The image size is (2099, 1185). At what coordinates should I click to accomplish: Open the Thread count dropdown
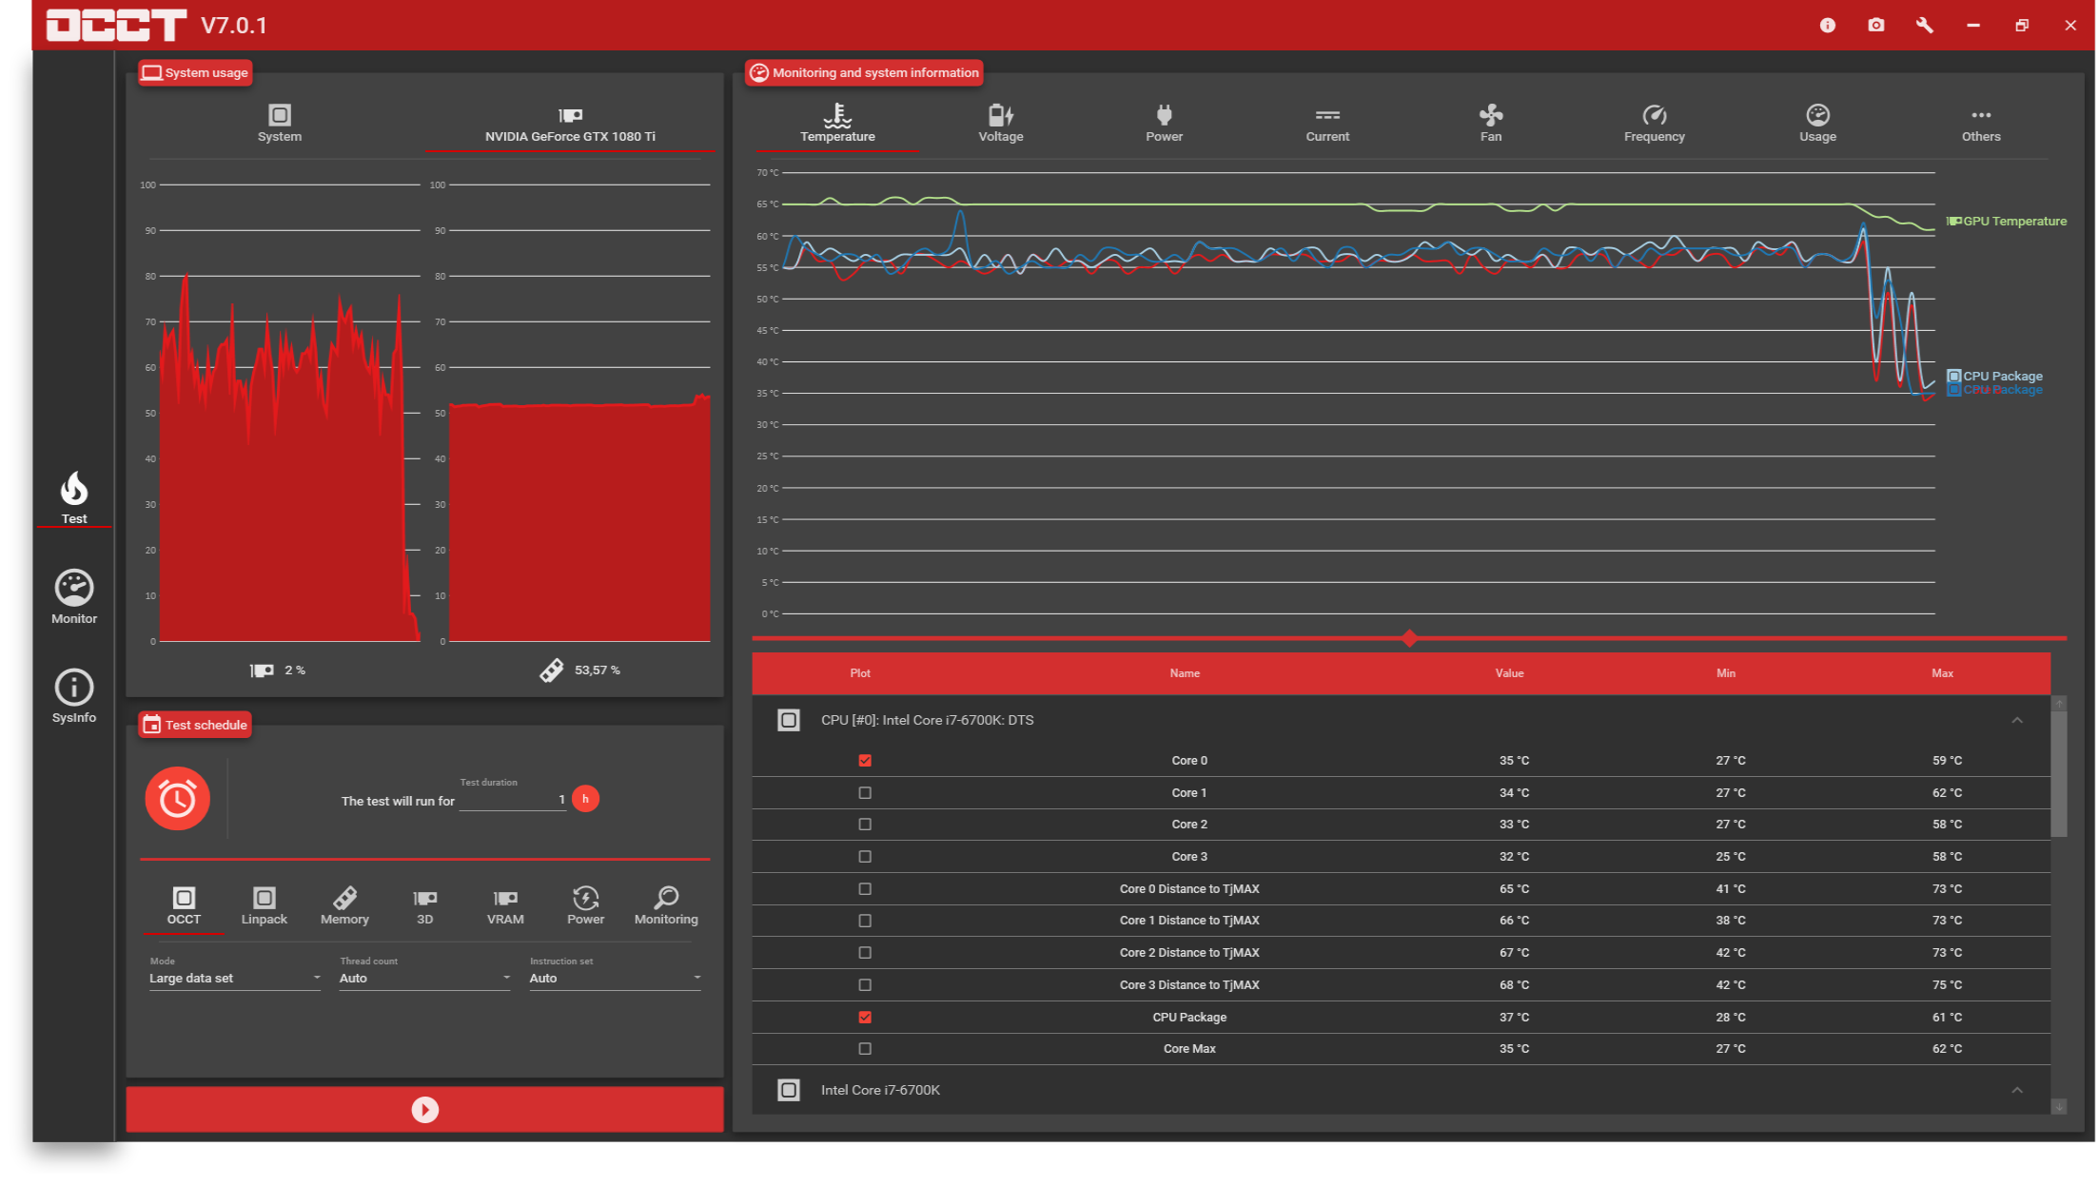424,979
